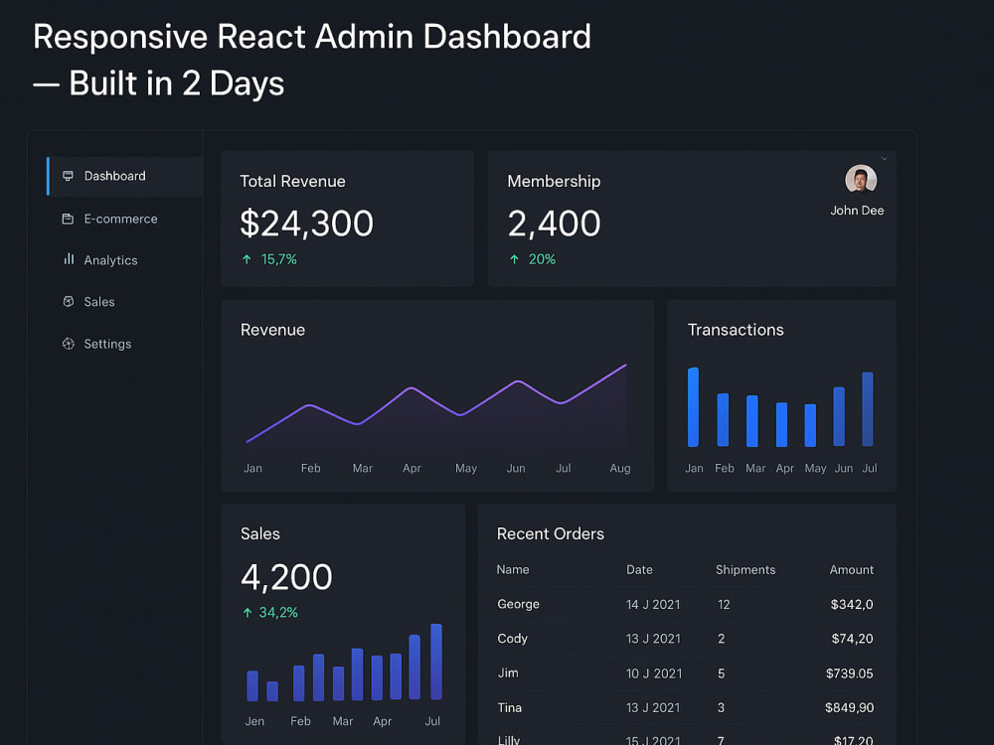Click the Jan bar in Transactions chart

point(694,406)
